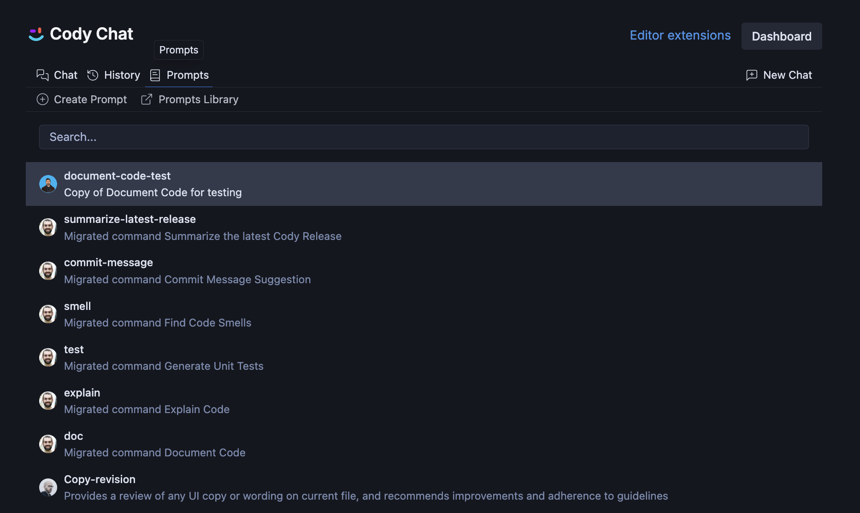Click the avatar beside Copy-revision
Viewport: 860px width, 513px height.
48,487
